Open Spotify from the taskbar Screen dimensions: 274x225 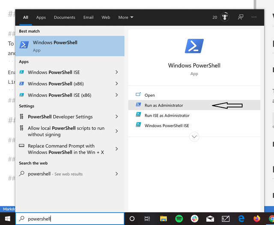coord(179,219)
